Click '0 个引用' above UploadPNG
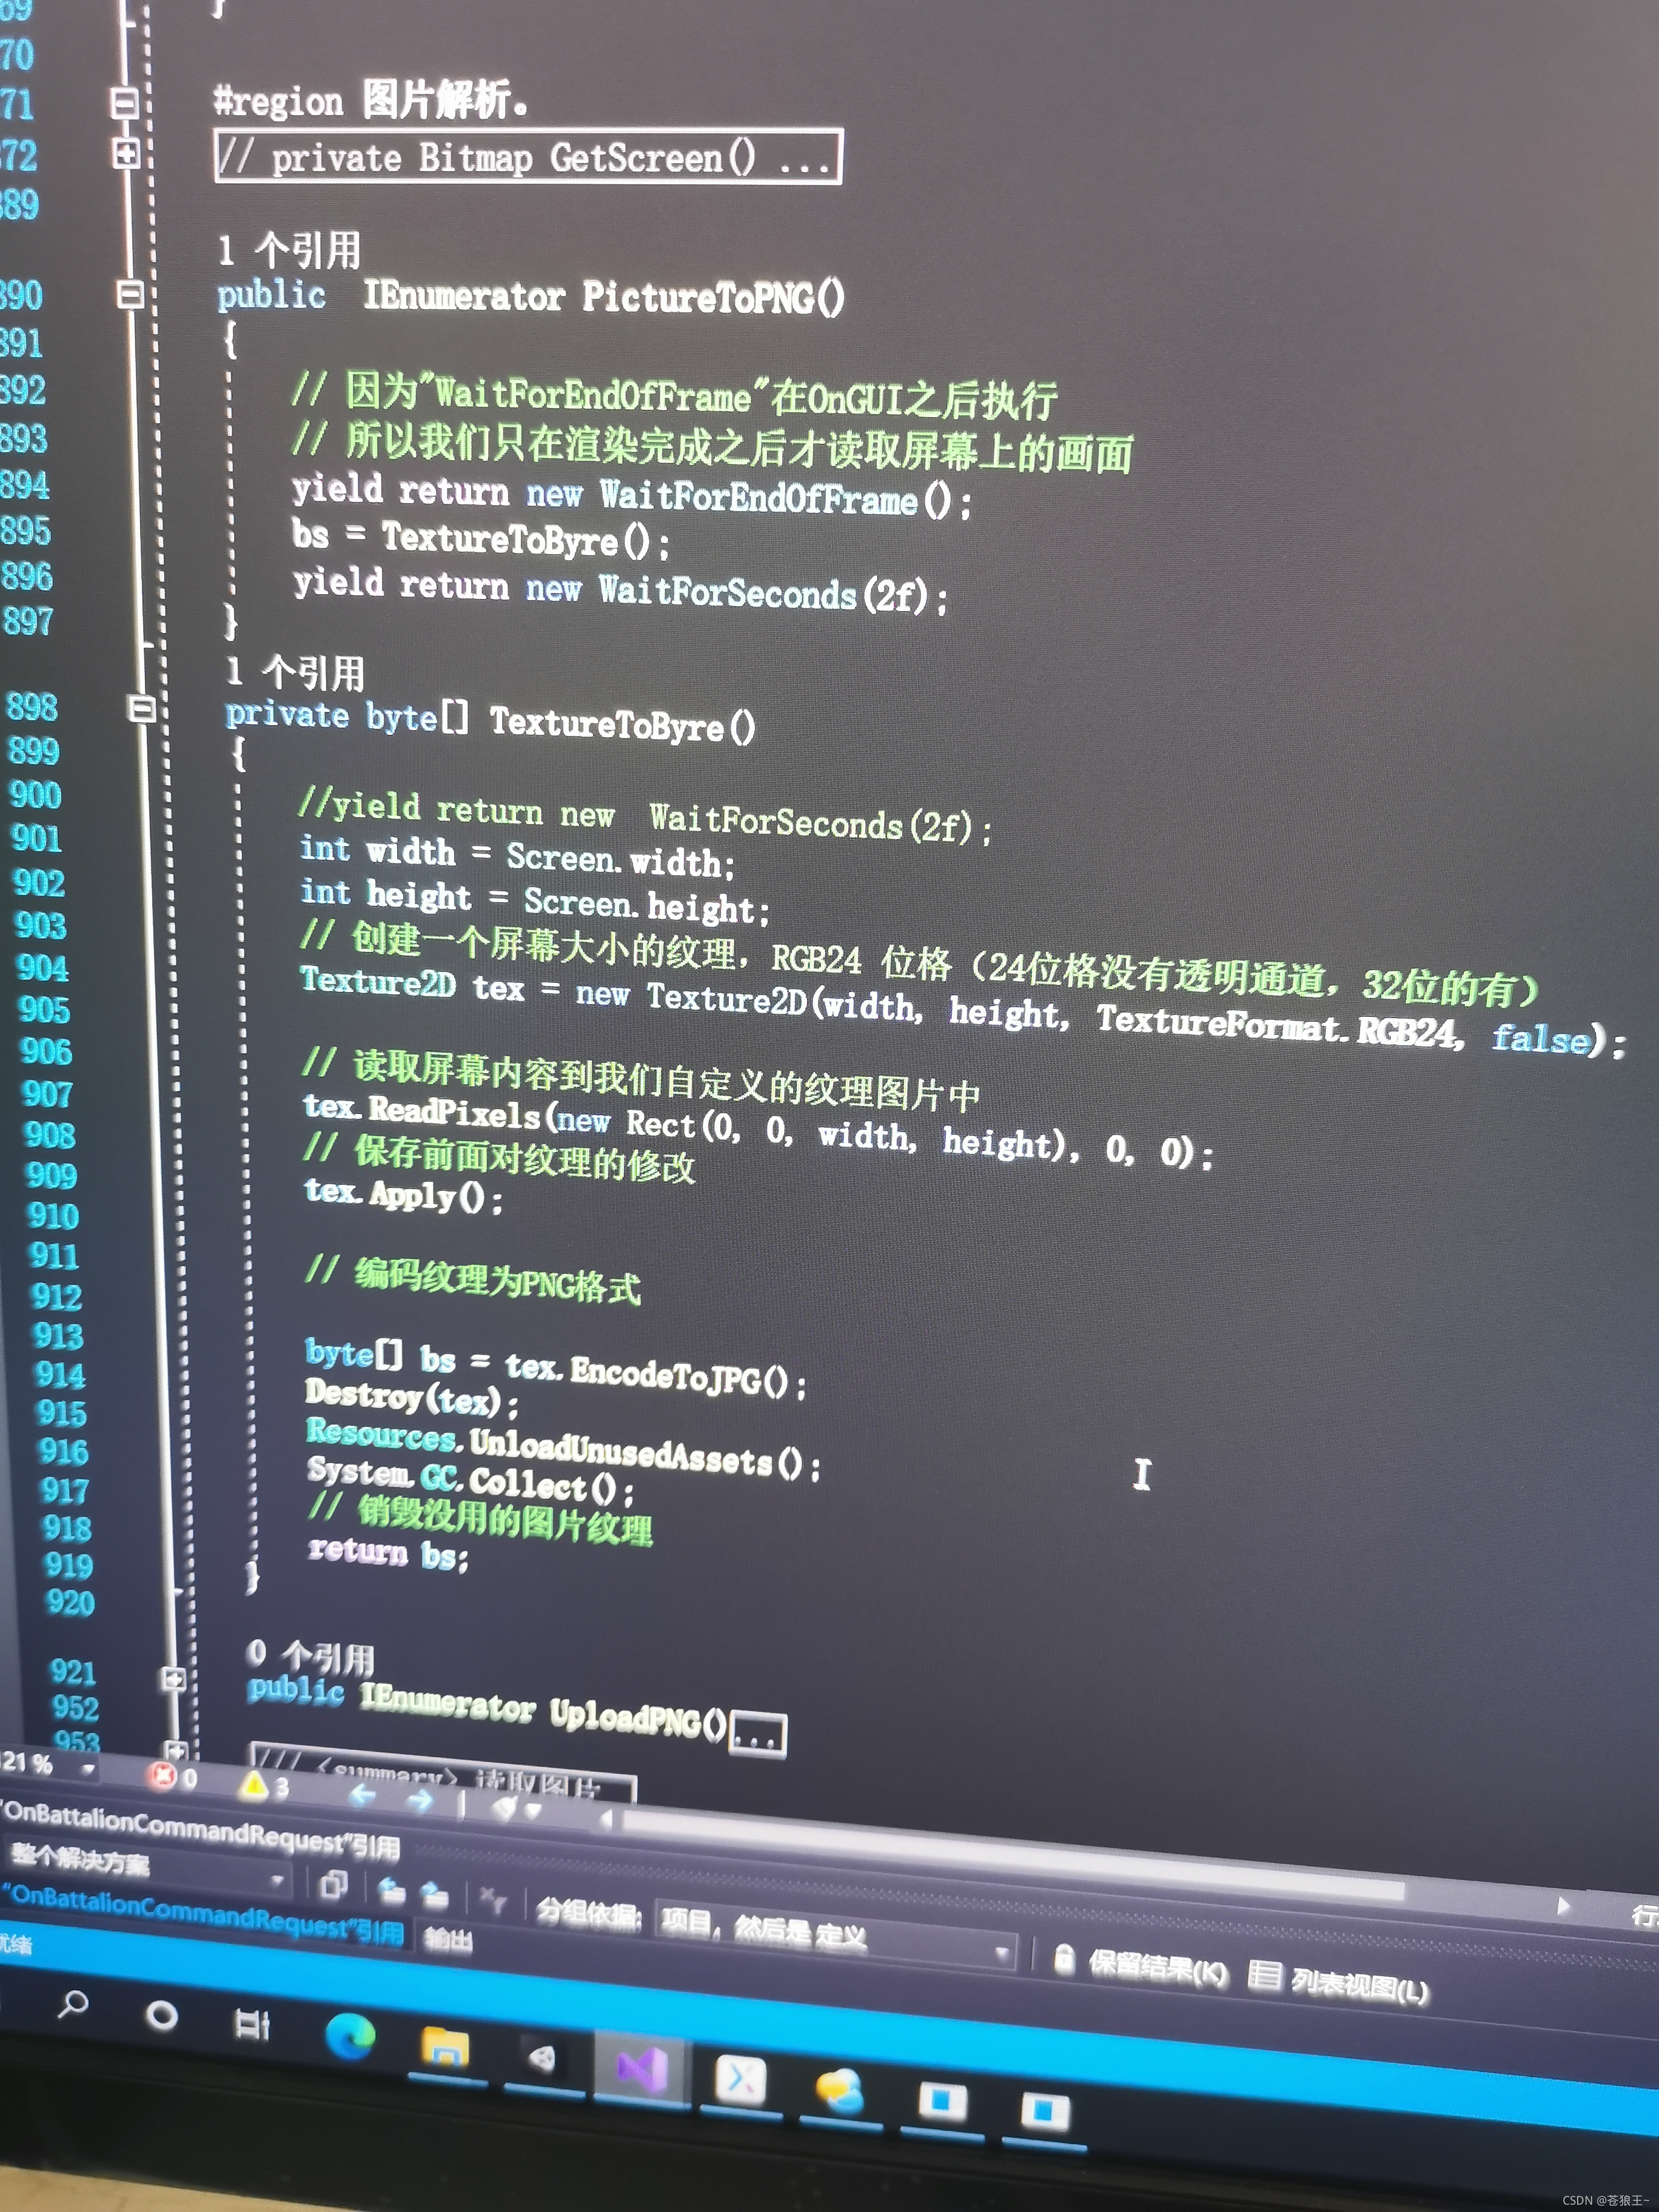This screenshot has height=2212, width=1659. (311, 1658)
